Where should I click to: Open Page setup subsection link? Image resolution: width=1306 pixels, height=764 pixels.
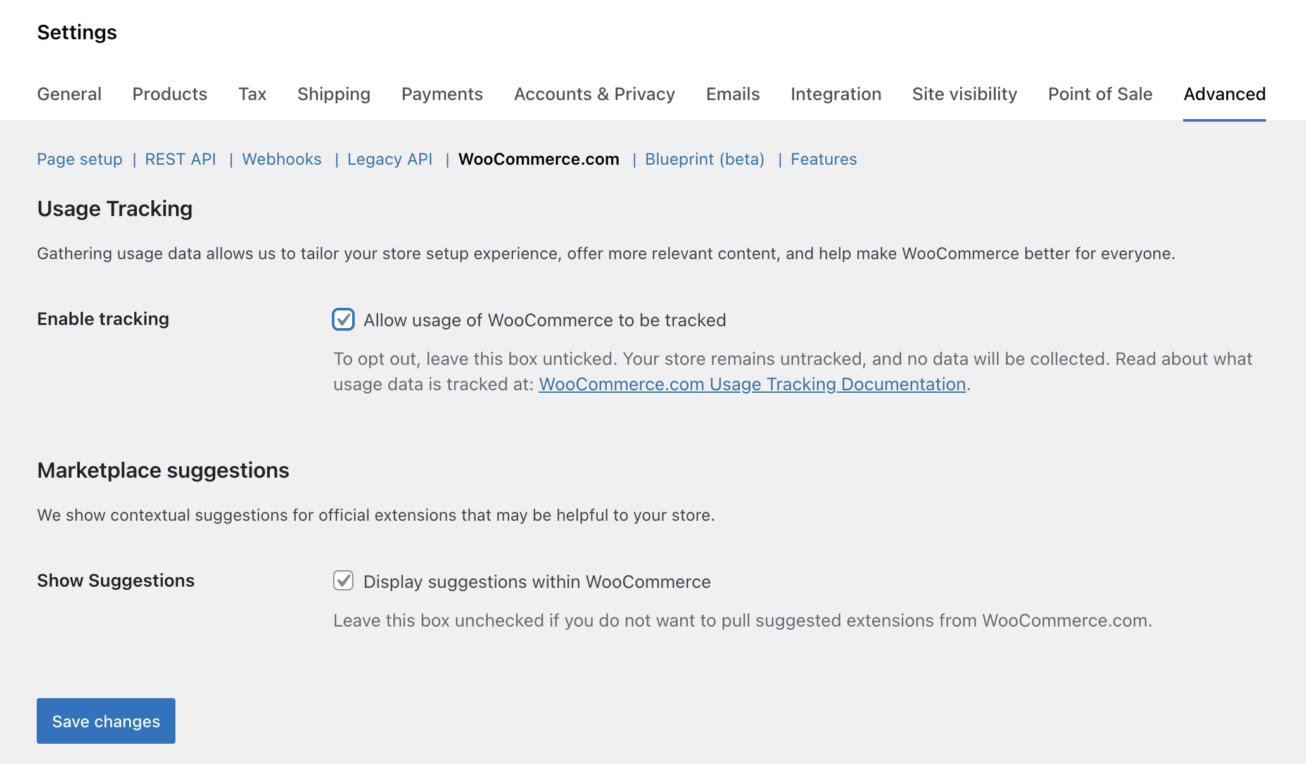coord(80,159)
